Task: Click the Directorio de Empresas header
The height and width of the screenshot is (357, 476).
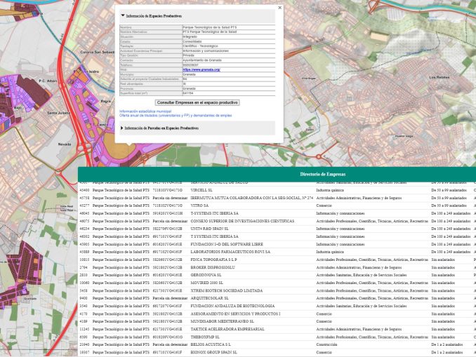Action: pyautogui.click(x=322, y=174)
